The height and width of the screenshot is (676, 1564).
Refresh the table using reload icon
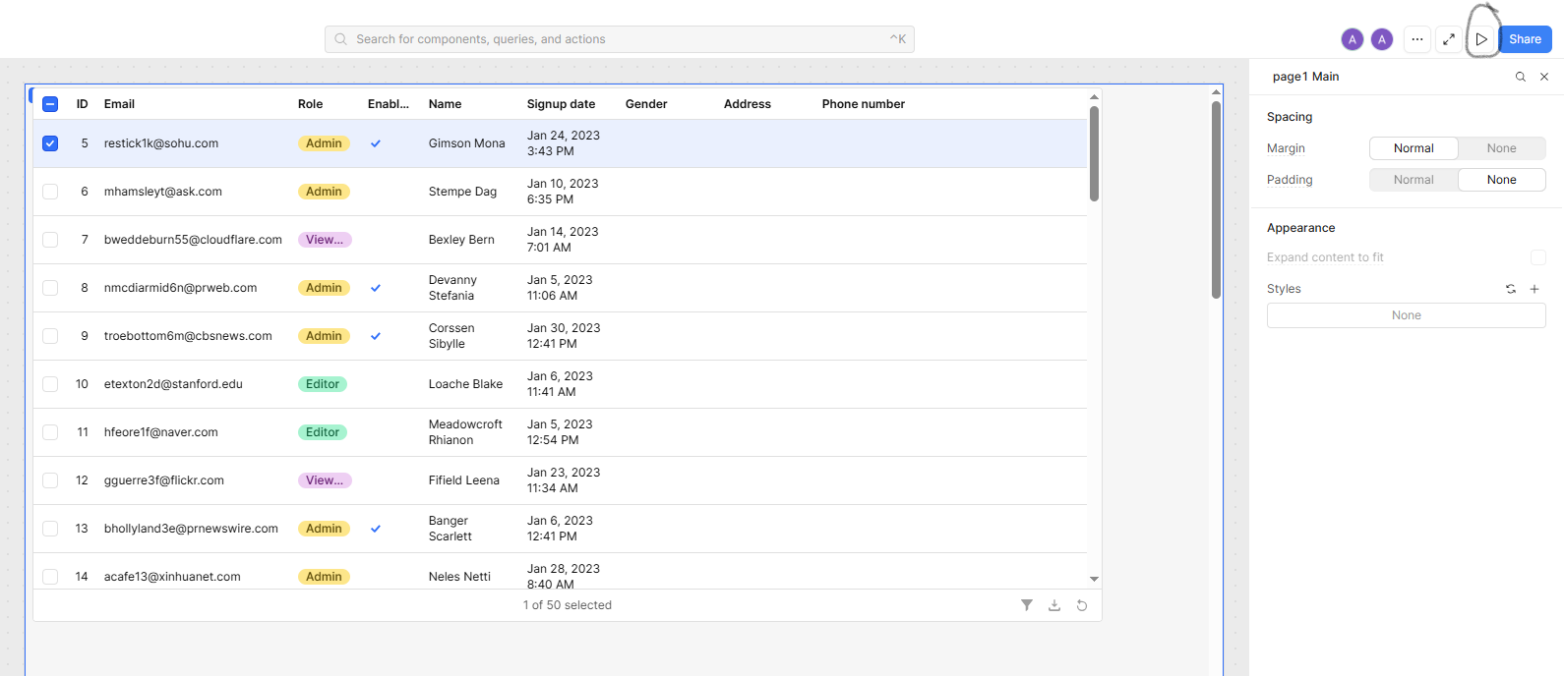pyautogui.click(x=1081, y=605)
